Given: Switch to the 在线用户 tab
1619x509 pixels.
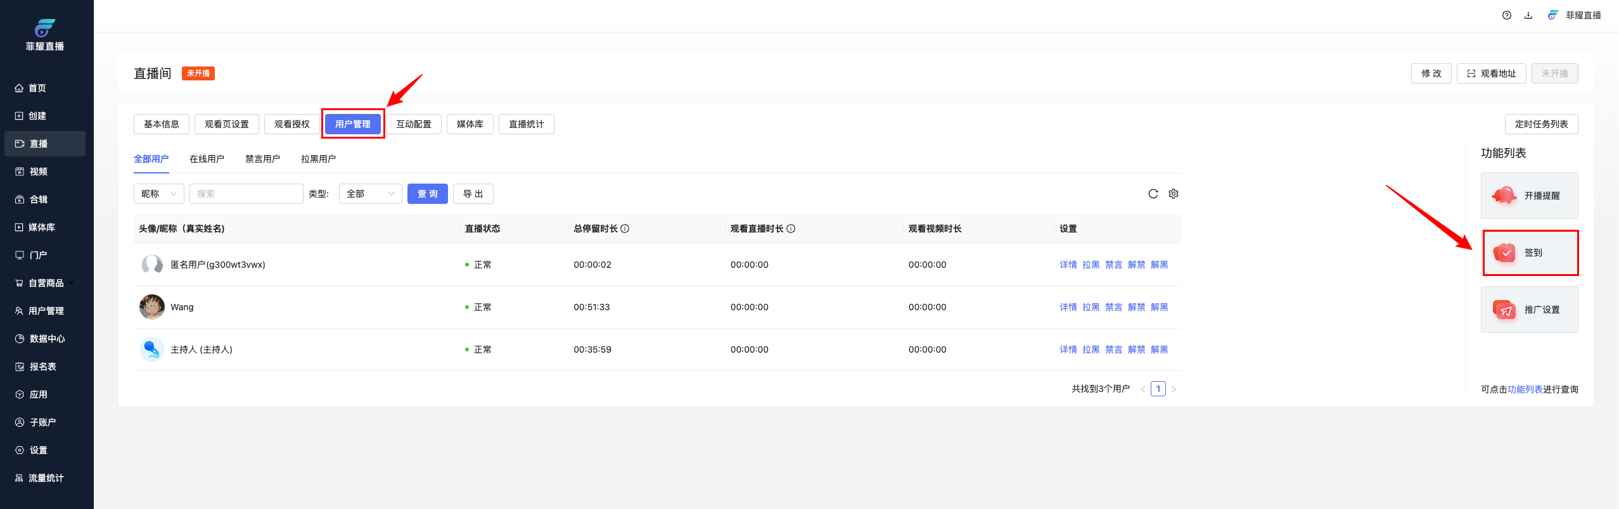Looking at the screenshot, I should point(207,159).
